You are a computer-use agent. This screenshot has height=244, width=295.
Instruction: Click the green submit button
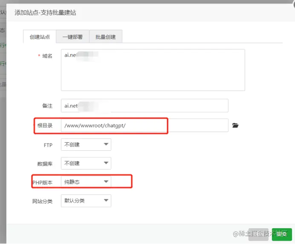coord(282,234)
